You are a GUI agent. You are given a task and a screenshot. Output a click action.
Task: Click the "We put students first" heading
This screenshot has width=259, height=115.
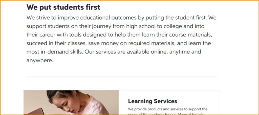63,7
